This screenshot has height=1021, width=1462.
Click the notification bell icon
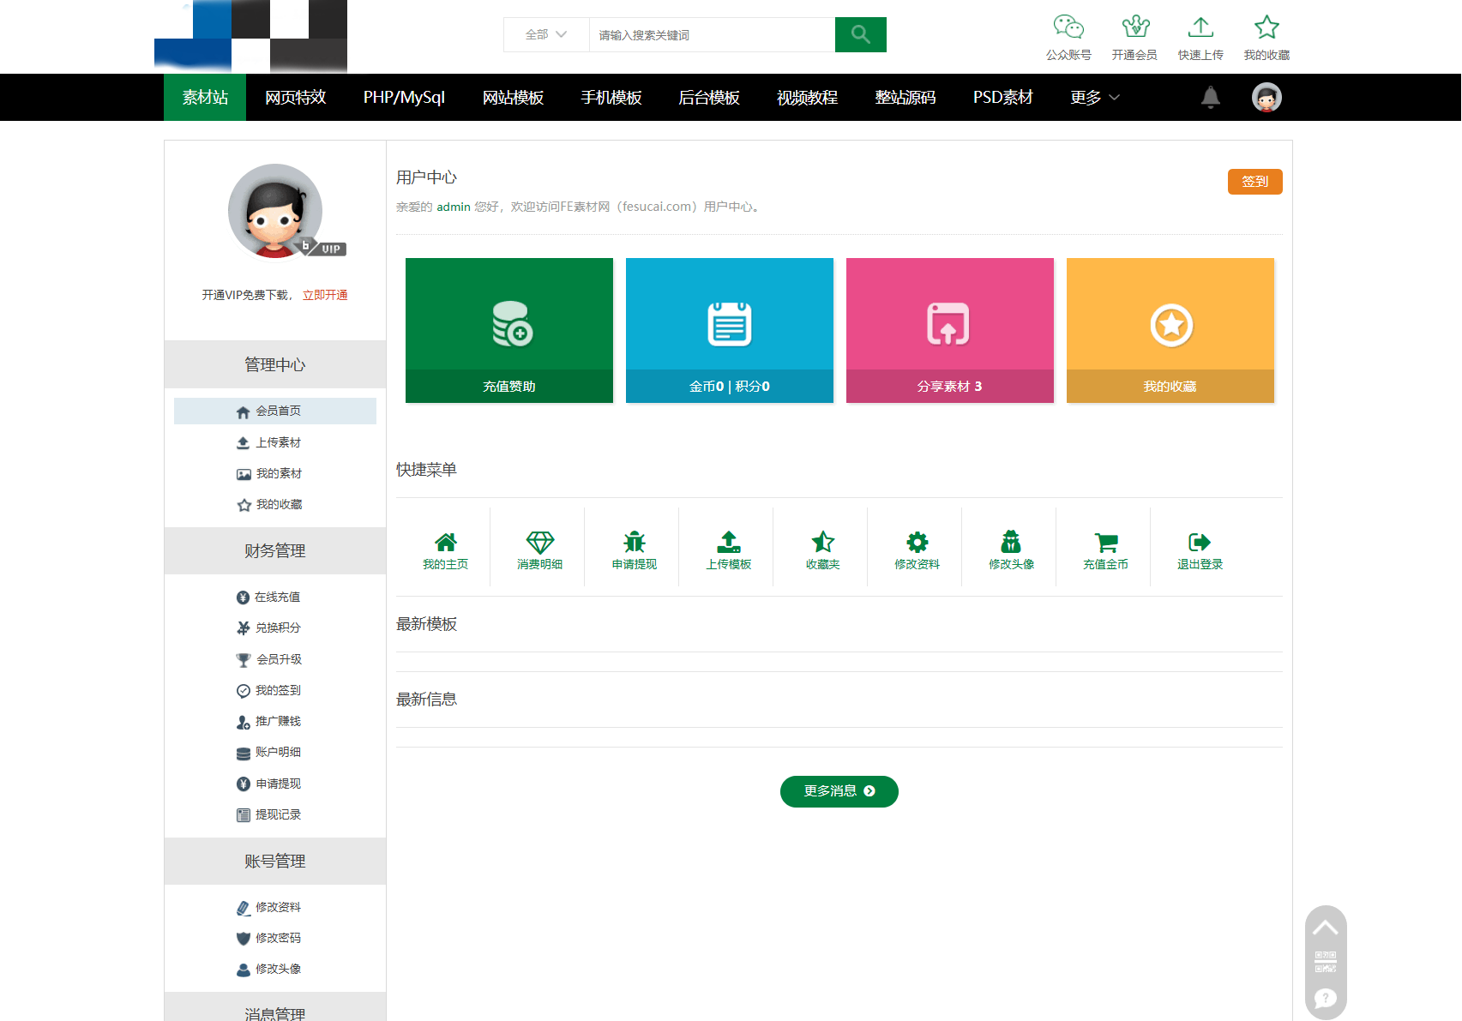click(x=1210, y=98)
